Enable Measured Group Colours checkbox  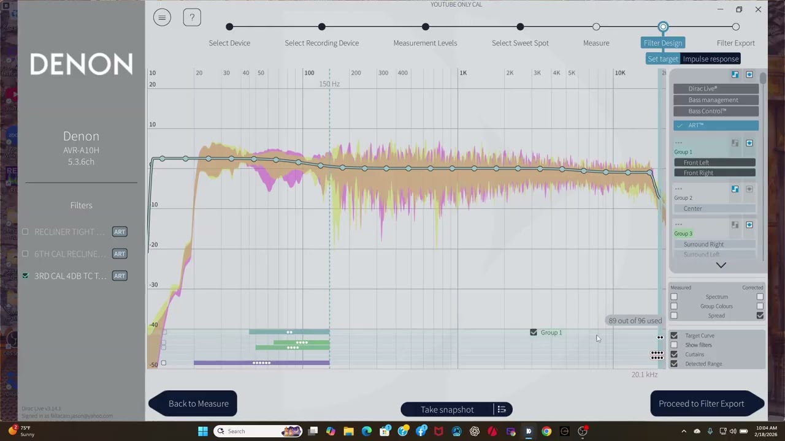674,306
